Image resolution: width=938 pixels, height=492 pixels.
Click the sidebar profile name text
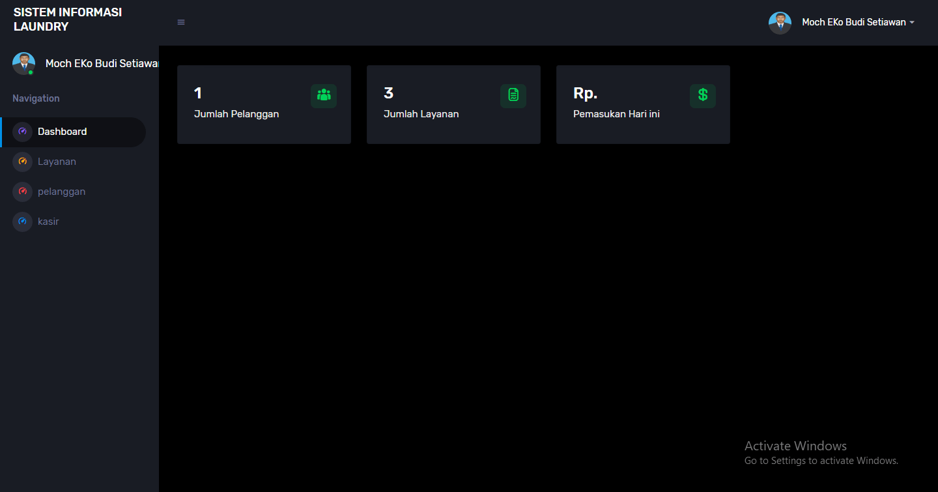tap(102, 63)
